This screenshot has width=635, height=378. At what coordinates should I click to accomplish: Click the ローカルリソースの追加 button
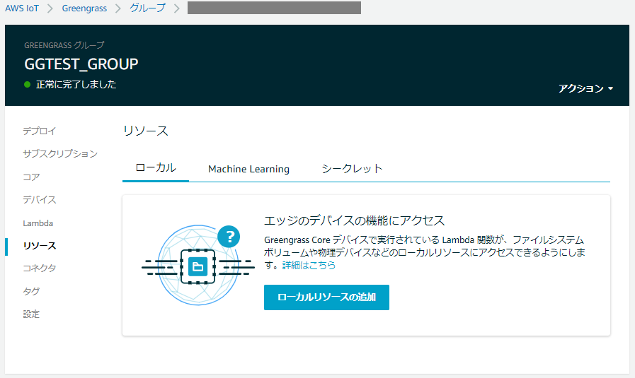tap(326, 297)
